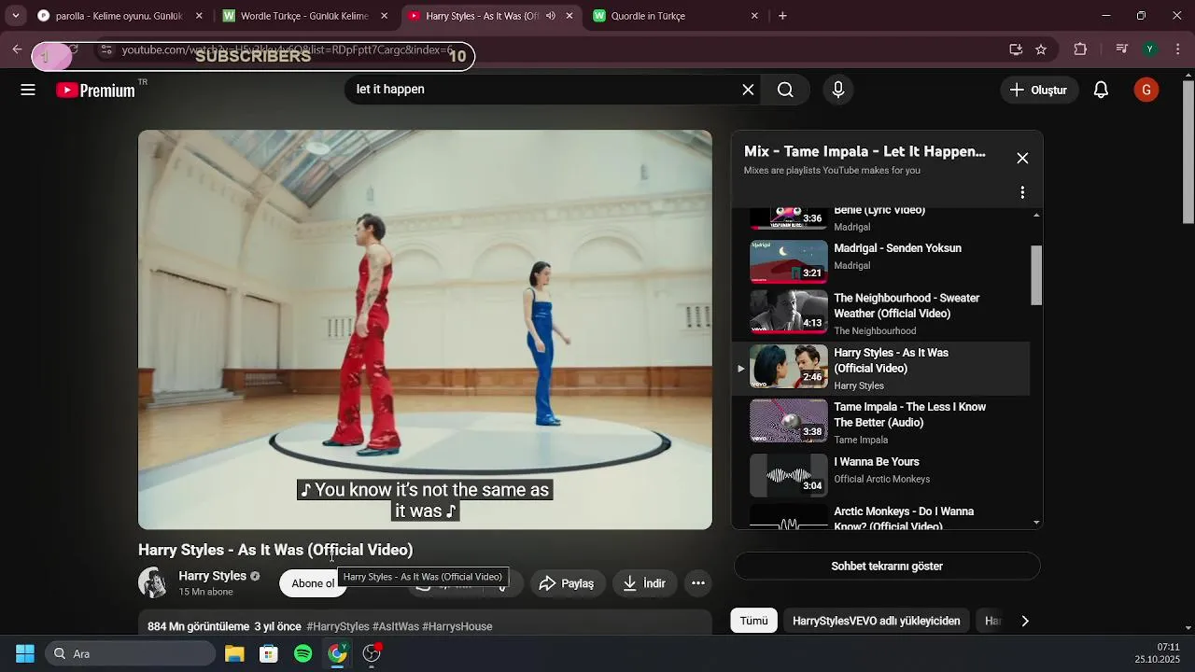1195x672 pixels.
Task: Click the Sohbet tekrarını göster button
Action: click(x=887, y=567)
